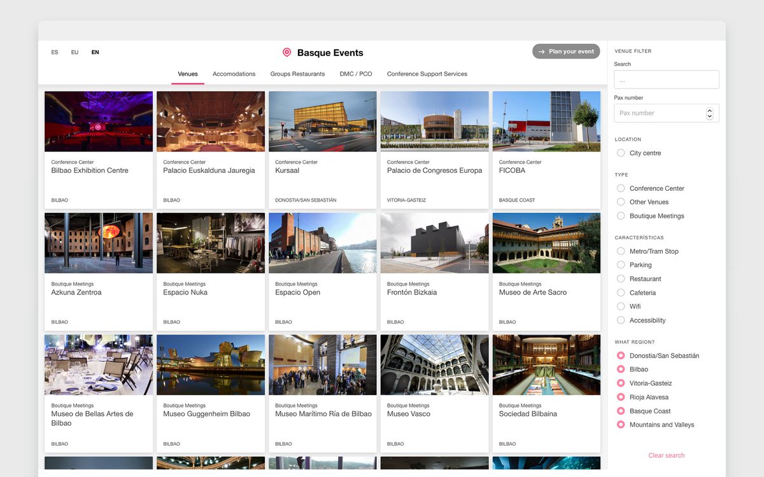Switch language to EU

tap(74, 52)
